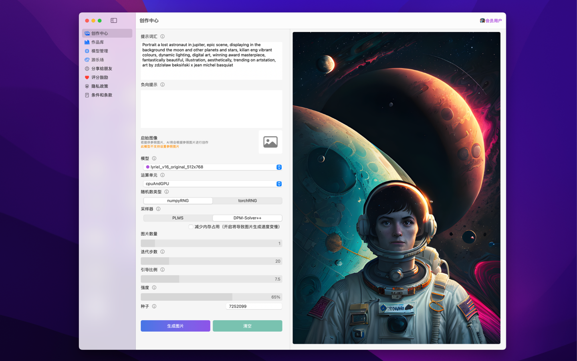Image resolution: width=577 pixels, height=361 pixels.
Task: Click the 分享给朋友 share icon
Action: pyautogui.click(x=87, y=69)
